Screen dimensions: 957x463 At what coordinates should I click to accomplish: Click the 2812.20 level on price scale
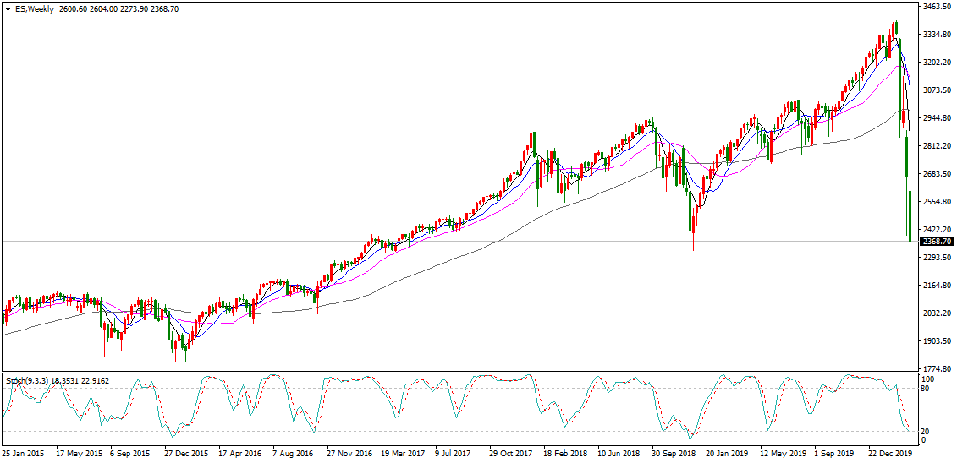(937, 146)
